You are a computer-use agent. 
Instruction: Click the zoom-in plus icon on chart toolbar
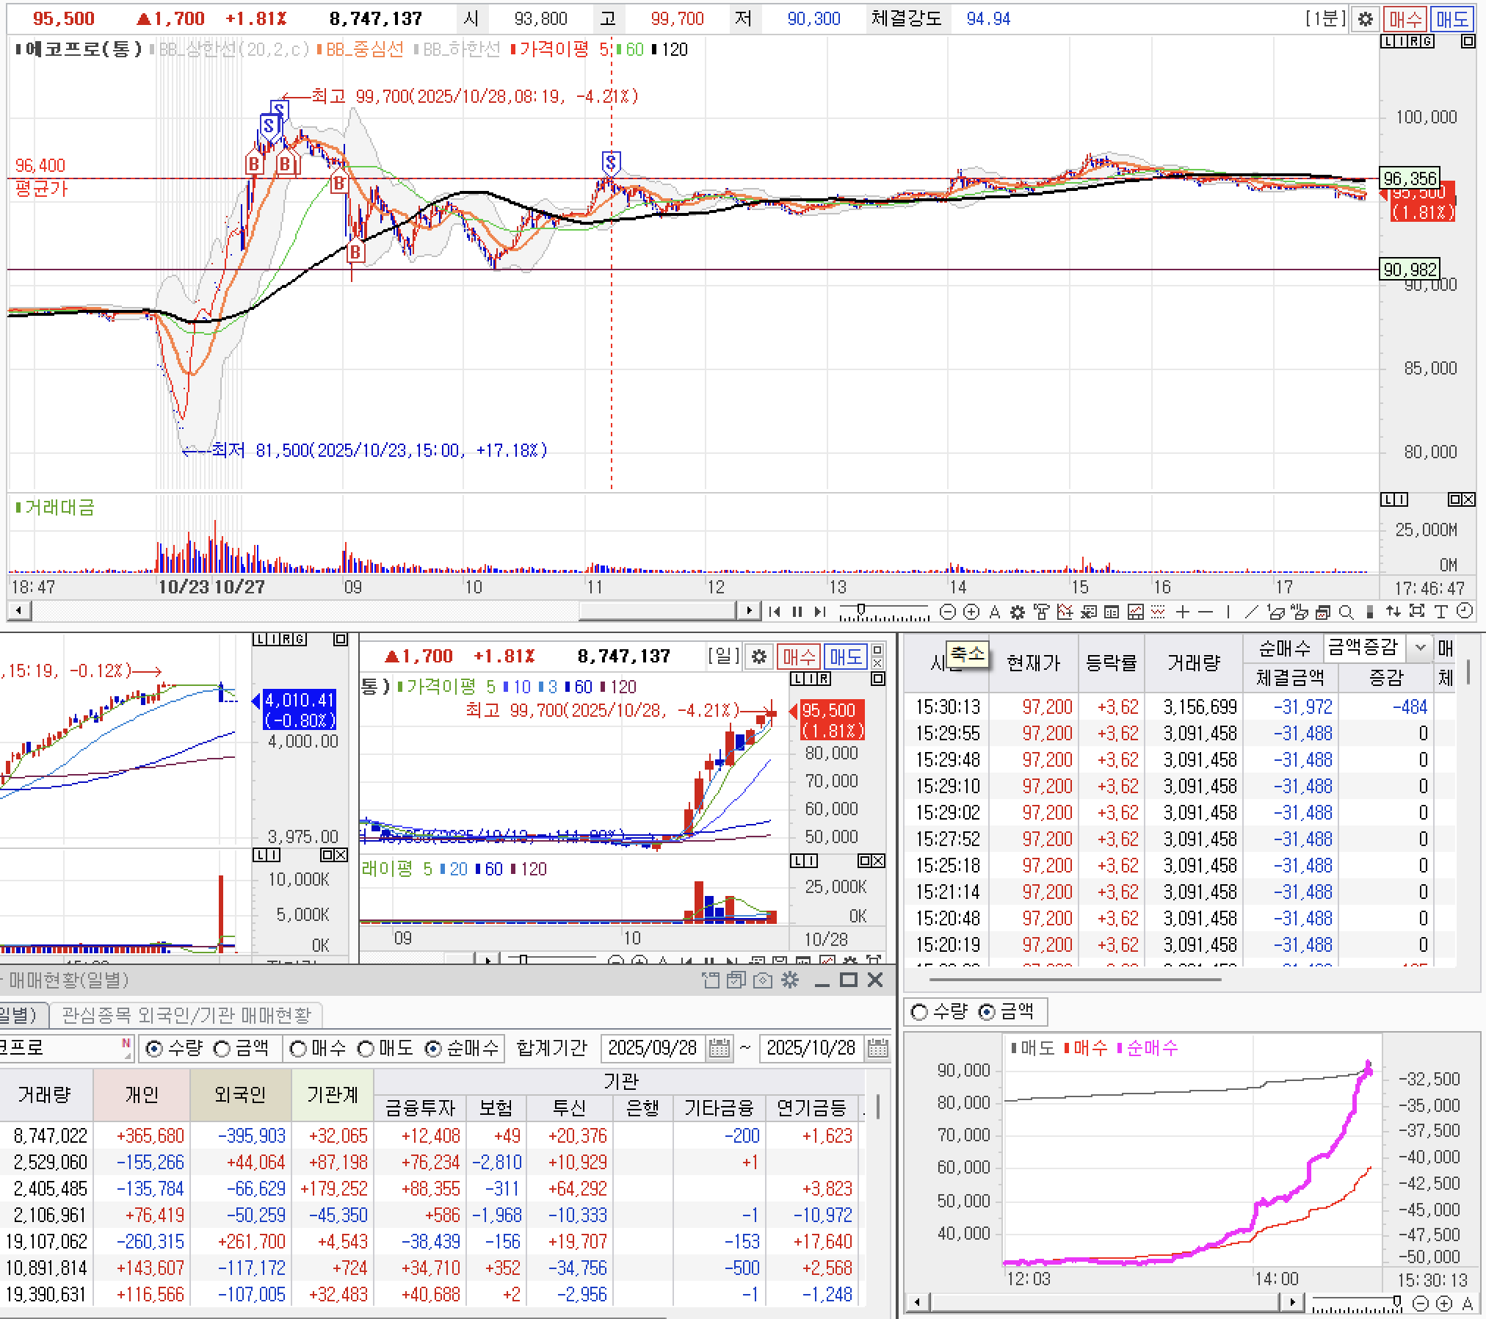(x=971, y=612)
